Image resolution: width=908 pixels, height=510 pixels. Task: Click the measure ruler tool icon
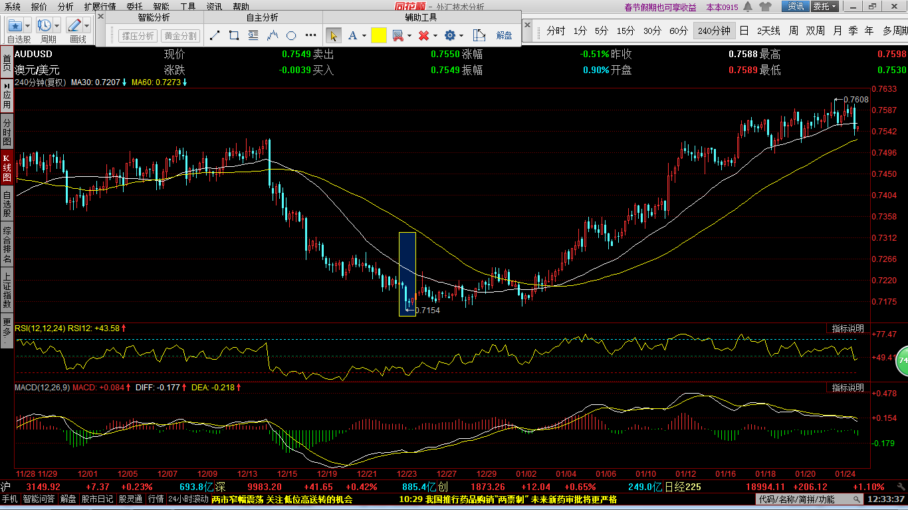click(479, 35)
